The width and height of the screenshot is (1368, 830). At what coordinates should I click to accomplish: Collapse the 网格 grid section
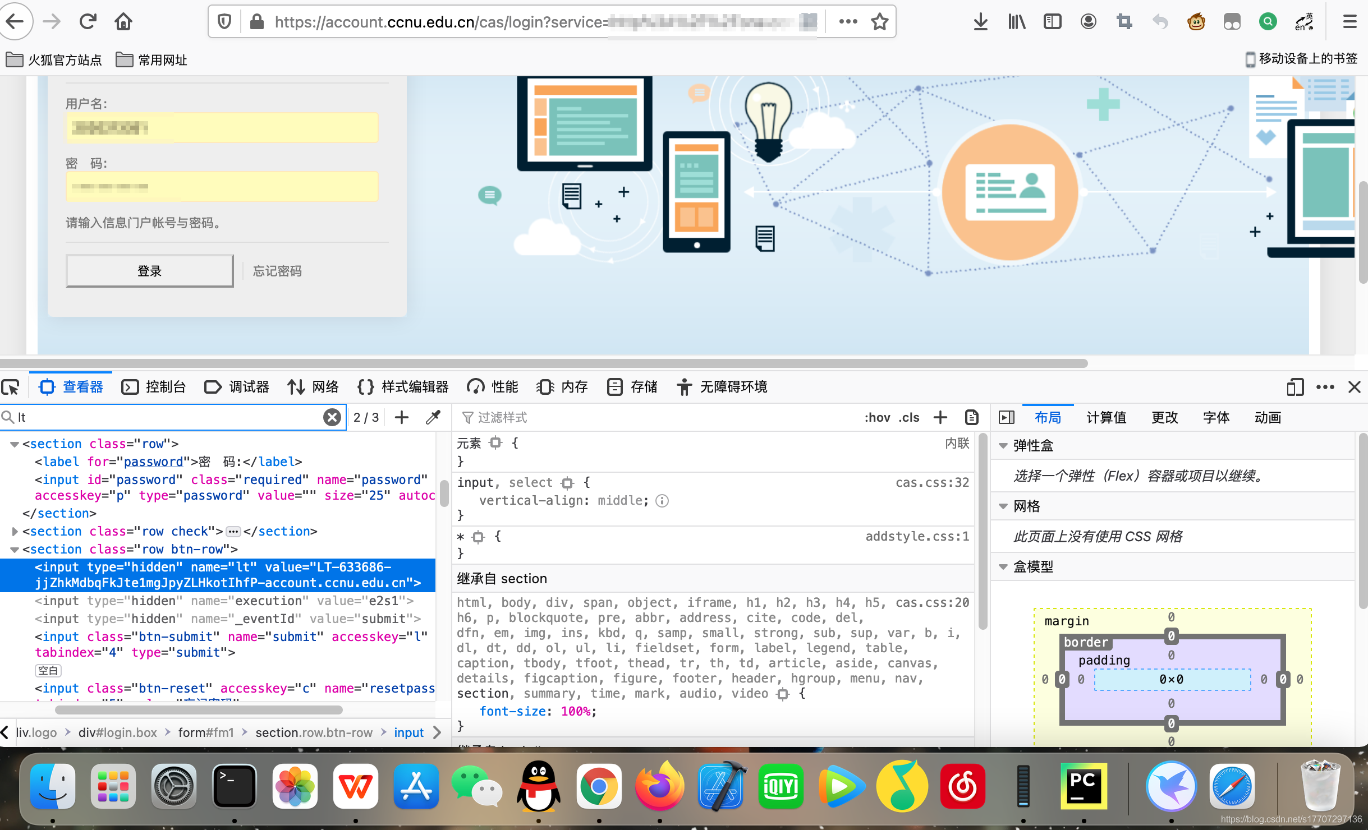[1003, 506]
